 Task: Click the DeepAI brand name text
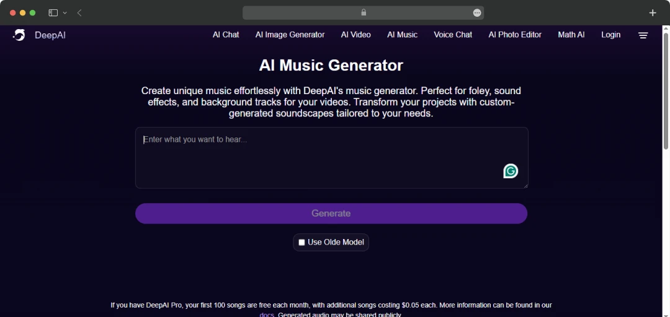50,35
